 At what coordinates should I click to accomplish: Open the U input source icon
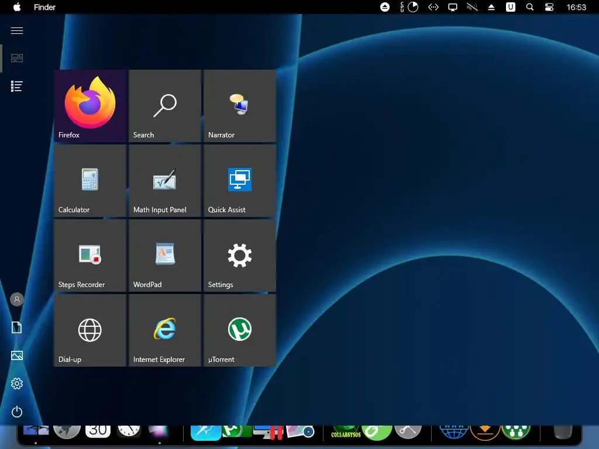(510, 7)
